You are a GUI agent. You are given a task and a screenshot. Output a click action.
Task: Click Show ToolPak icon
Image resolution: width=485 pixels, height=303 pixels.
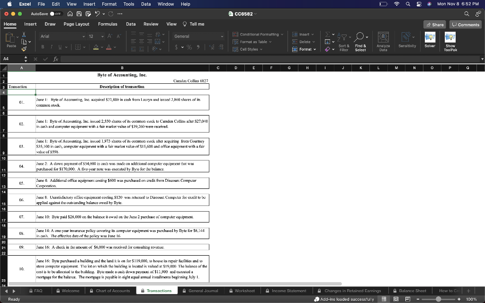[450, 38]
